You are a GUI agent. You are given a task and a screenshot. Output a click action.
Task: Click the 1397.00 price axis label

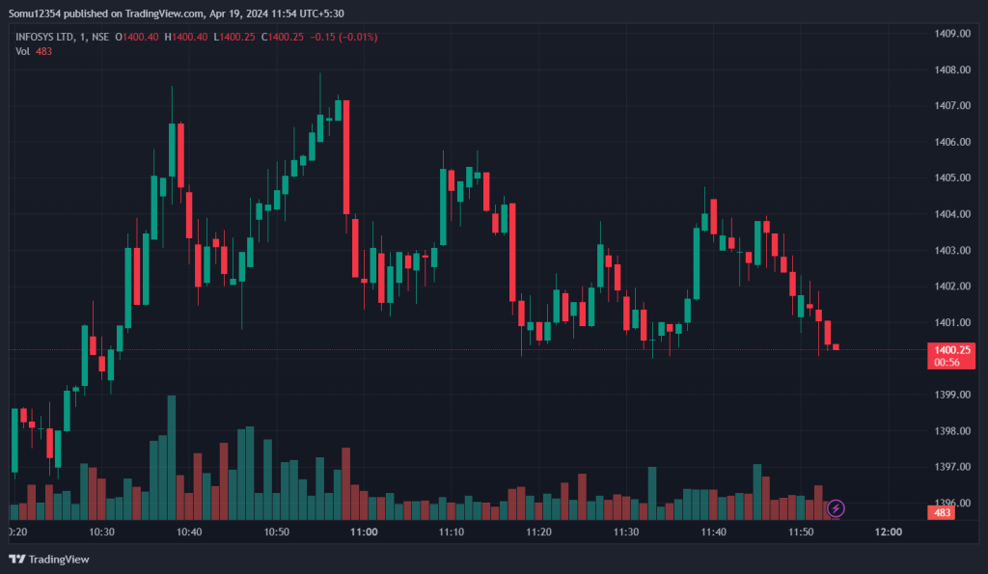[952, 467]
